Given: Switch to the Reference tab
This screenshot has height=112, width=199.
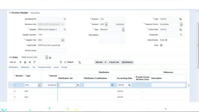Looking at the screenshot, I should (25, 67).
